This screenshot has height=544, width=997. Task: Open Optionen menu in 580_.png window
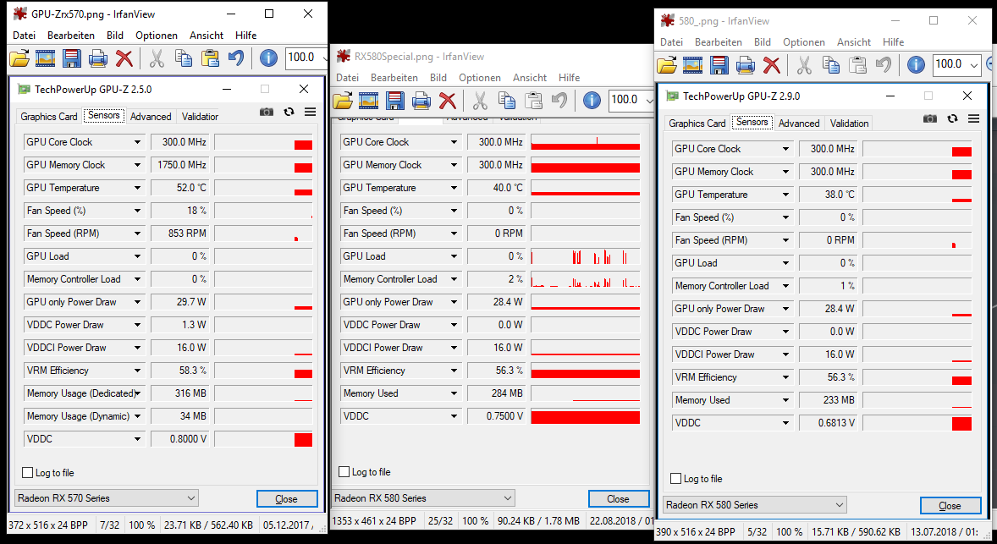coord(804,42)
